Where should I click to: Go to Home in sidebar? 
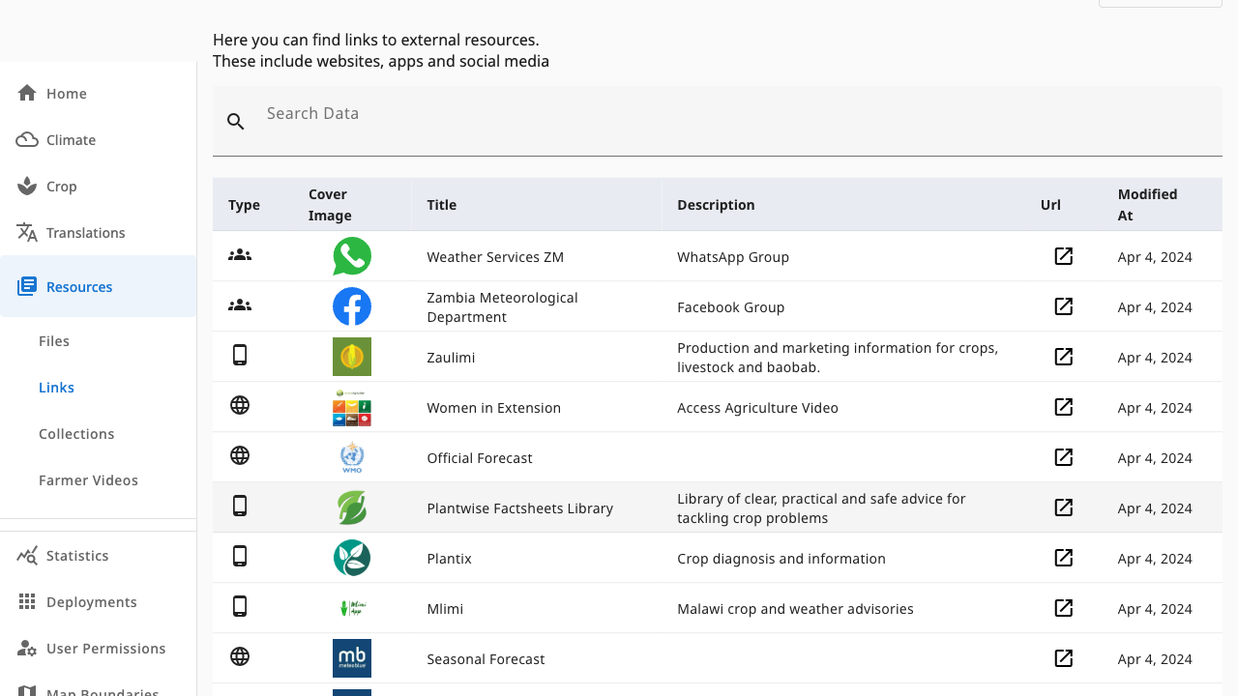pyautogui.click(x=99, y=93)
